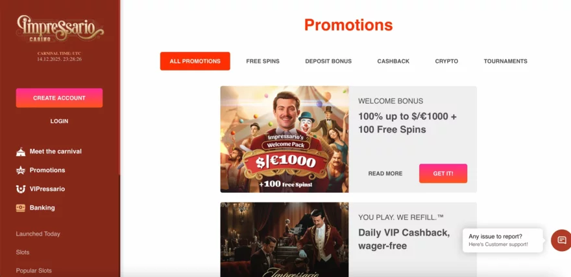The image size is (571, 277).
Task: Click the circus tent icon beside Meet the carnival
Action: coord(21,151)
